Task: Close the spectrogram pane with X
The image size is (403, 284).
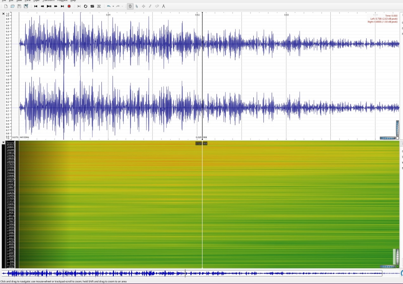Action: [3, 142]
